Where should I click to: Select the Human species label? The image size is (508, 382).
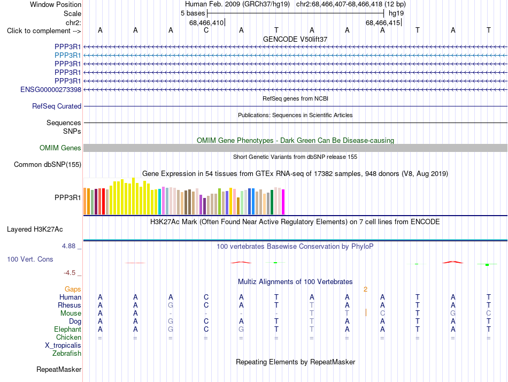pos(70,297)
